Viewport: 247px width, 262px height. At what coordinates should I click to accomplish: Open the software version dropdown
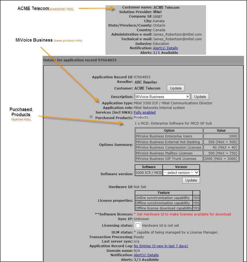click(x=181, y=172)
